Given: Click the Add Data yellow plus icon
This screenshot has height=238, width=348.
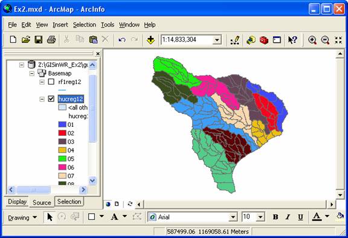Looking at the screenshot, I should pos(150,40).
